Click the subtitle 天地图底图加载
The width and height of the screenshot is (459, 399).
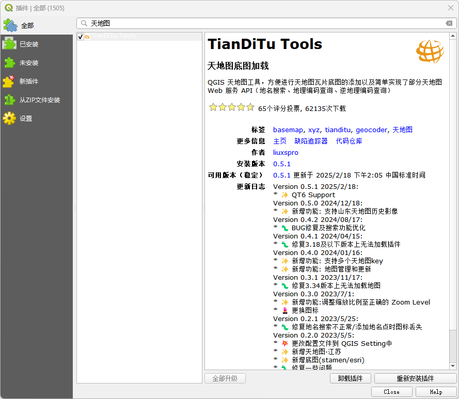coord(238,66)
